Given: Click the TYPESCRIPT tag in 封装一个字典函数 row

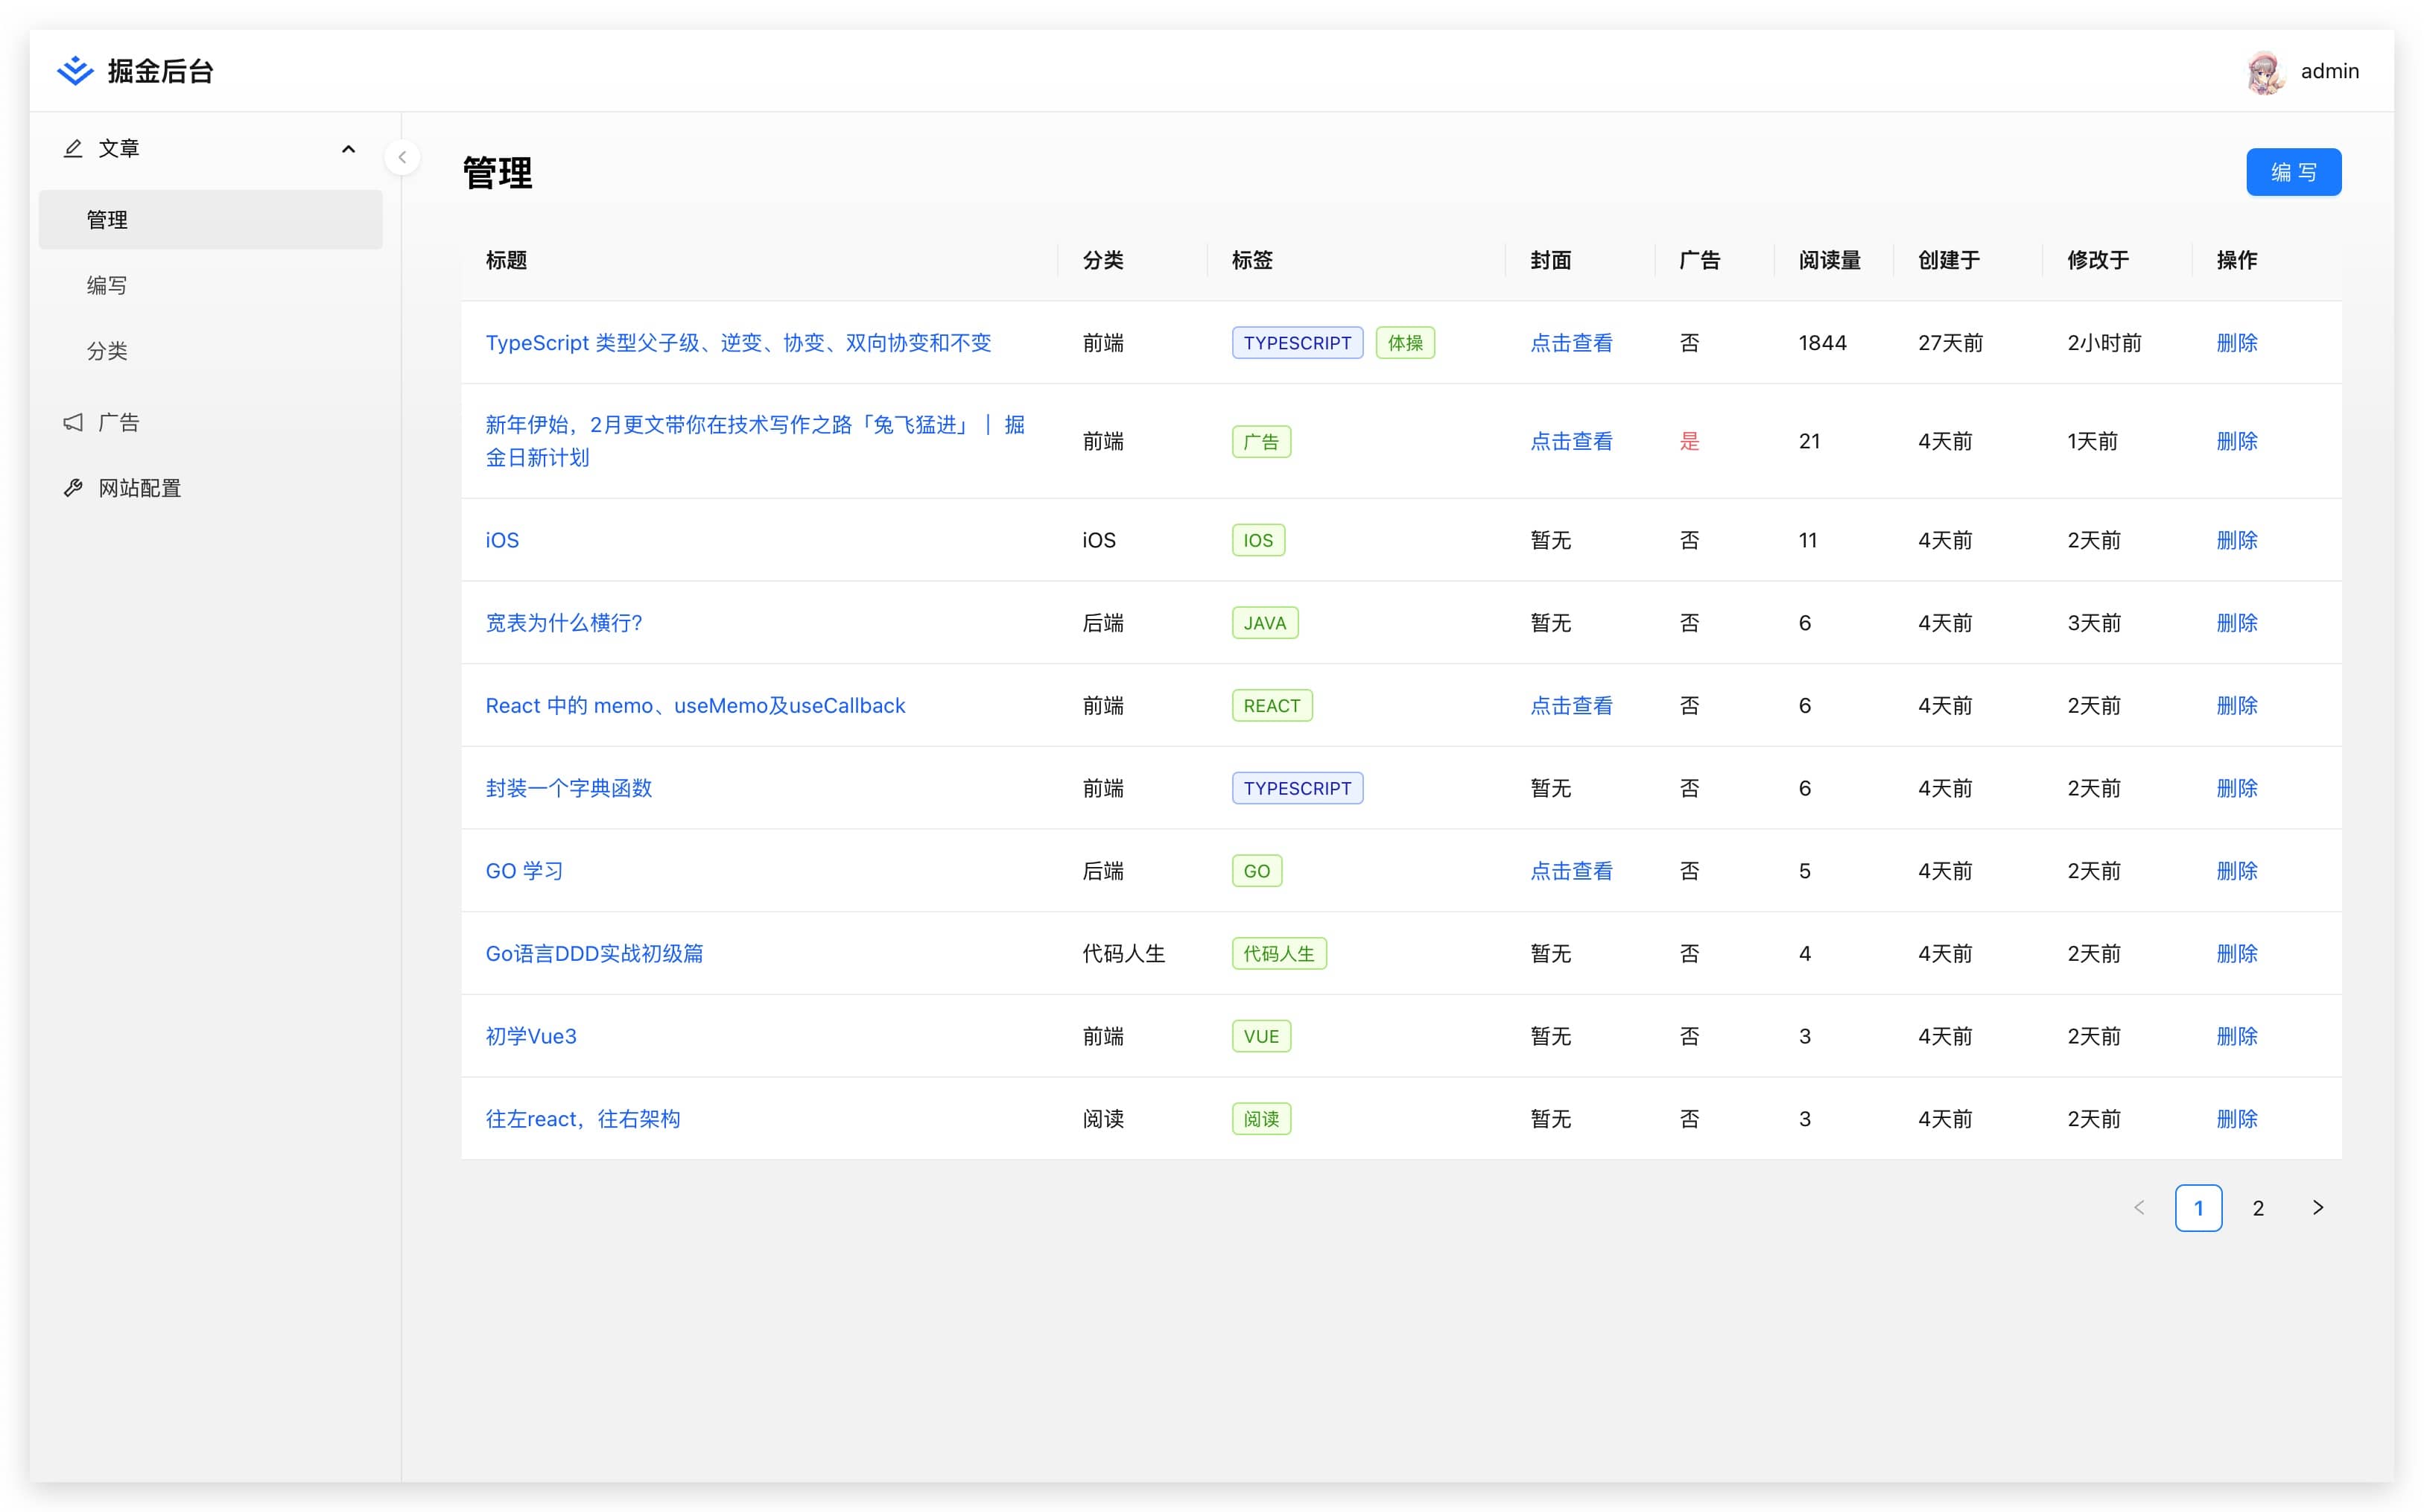Looking at the screenshot, I should click(x=1297, y=788).
